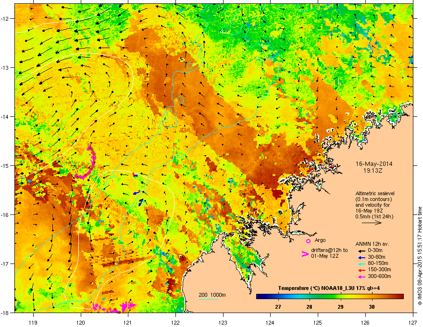Click longitude axis label 121
Image resolution: width=423 pixels, height=327 pixels.
(x=128, y=322)
